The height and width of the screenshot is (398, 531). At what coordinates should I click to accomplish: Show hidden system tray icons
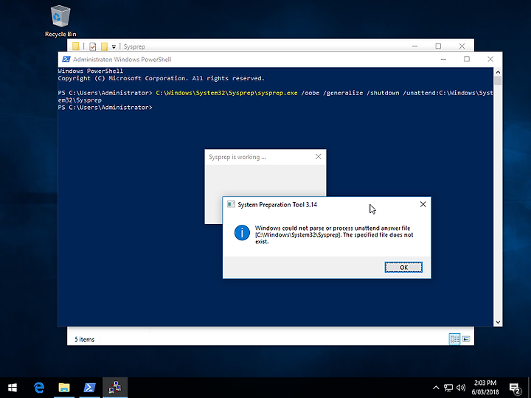[x=436, y=388]
